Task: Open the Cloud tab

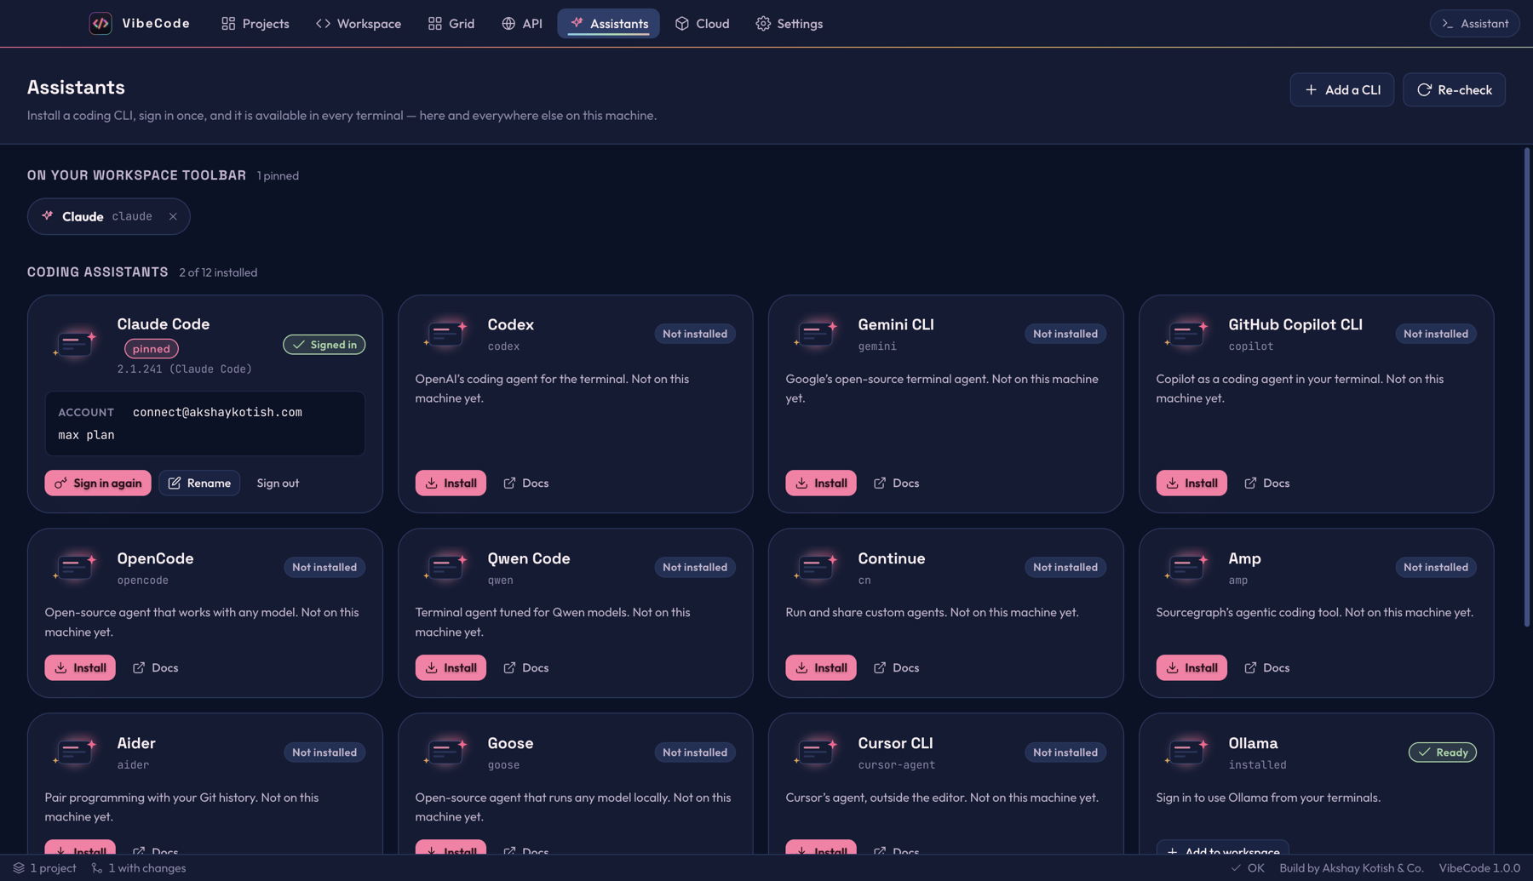Action: pos(702,23)
